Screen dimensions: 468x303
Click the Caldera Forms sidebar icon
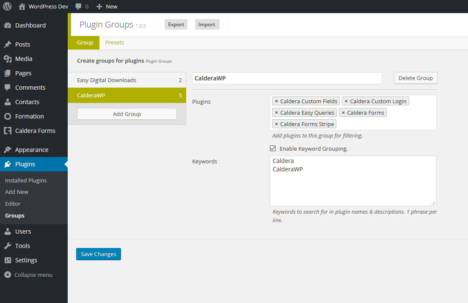tap(8, 130)
